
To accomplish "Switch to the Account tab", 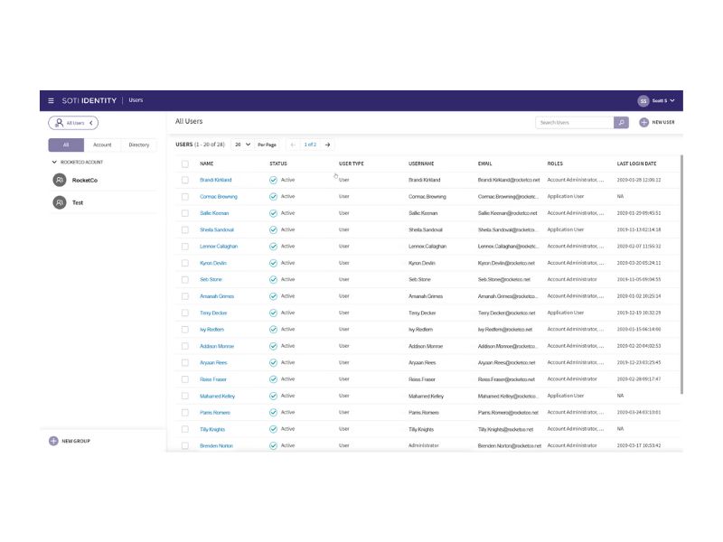I will click(x=102, y=145).
